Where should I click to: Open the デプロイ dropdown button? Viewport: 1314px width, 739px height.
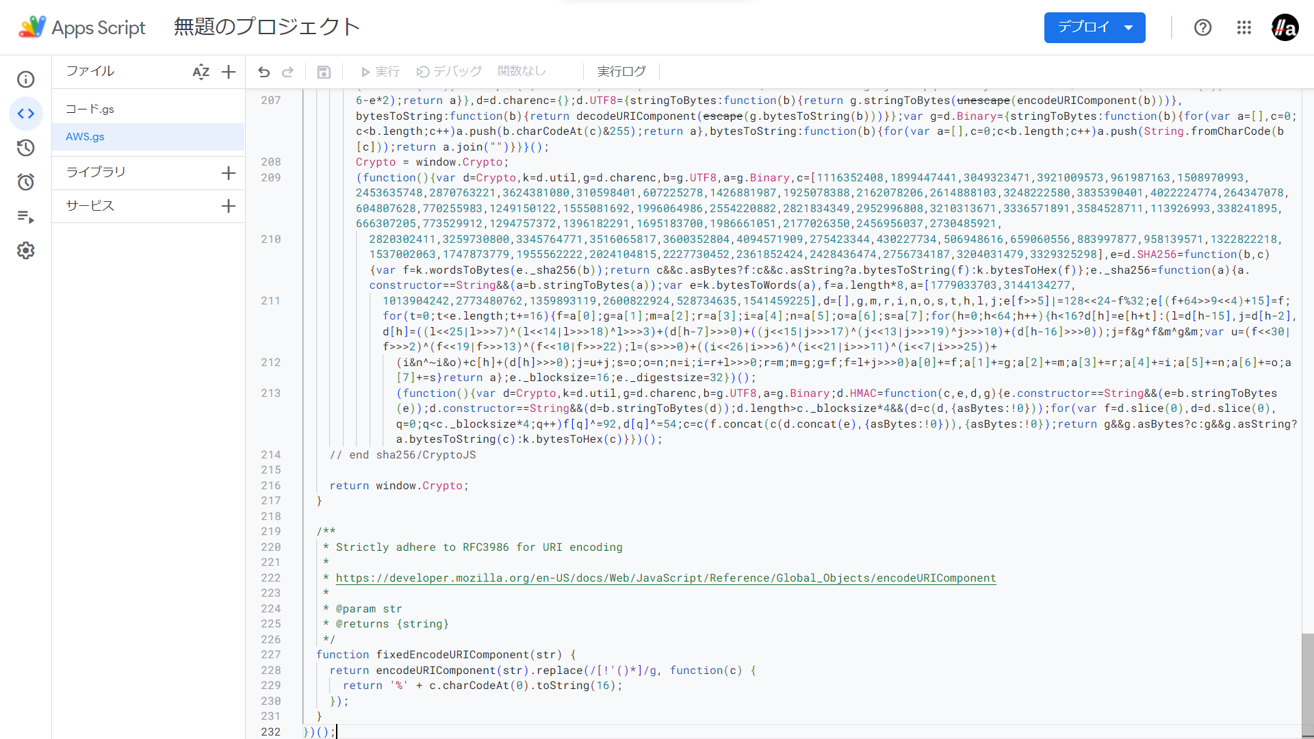pyautogui.click(x=1094, y=28)
